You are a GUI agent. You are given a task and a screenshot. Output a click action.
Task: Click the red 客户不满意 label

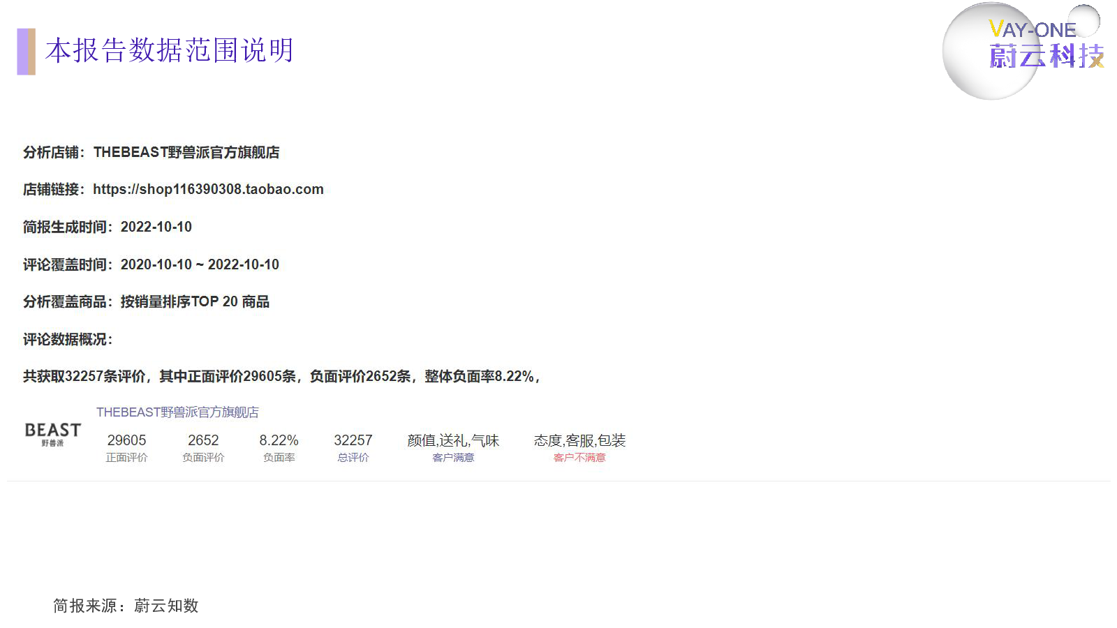pos(579,458)
